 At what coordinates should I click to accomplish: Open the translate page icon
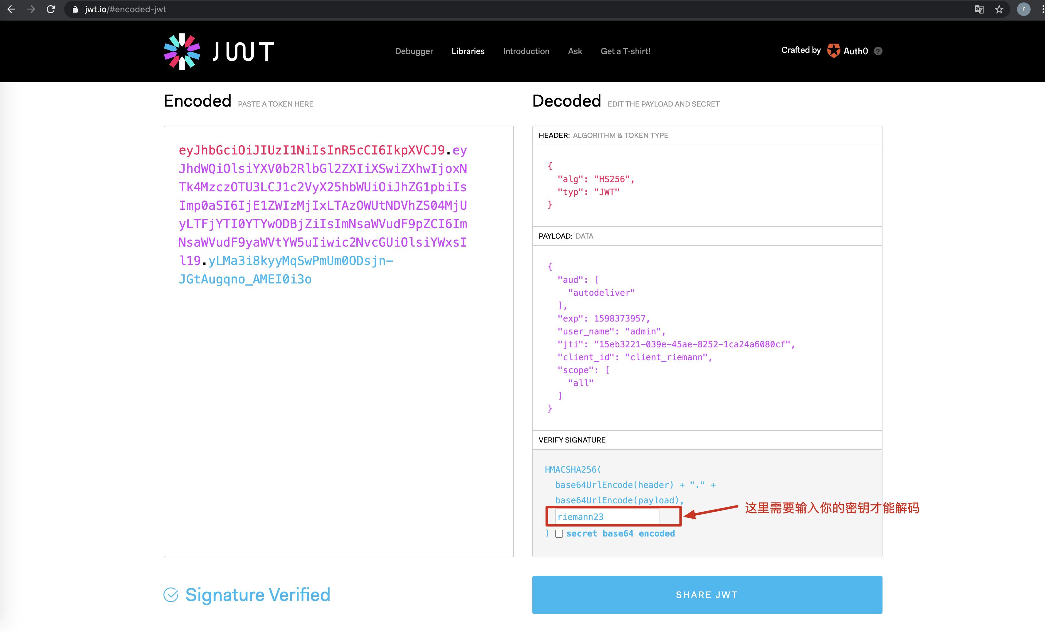coord(979,9)
